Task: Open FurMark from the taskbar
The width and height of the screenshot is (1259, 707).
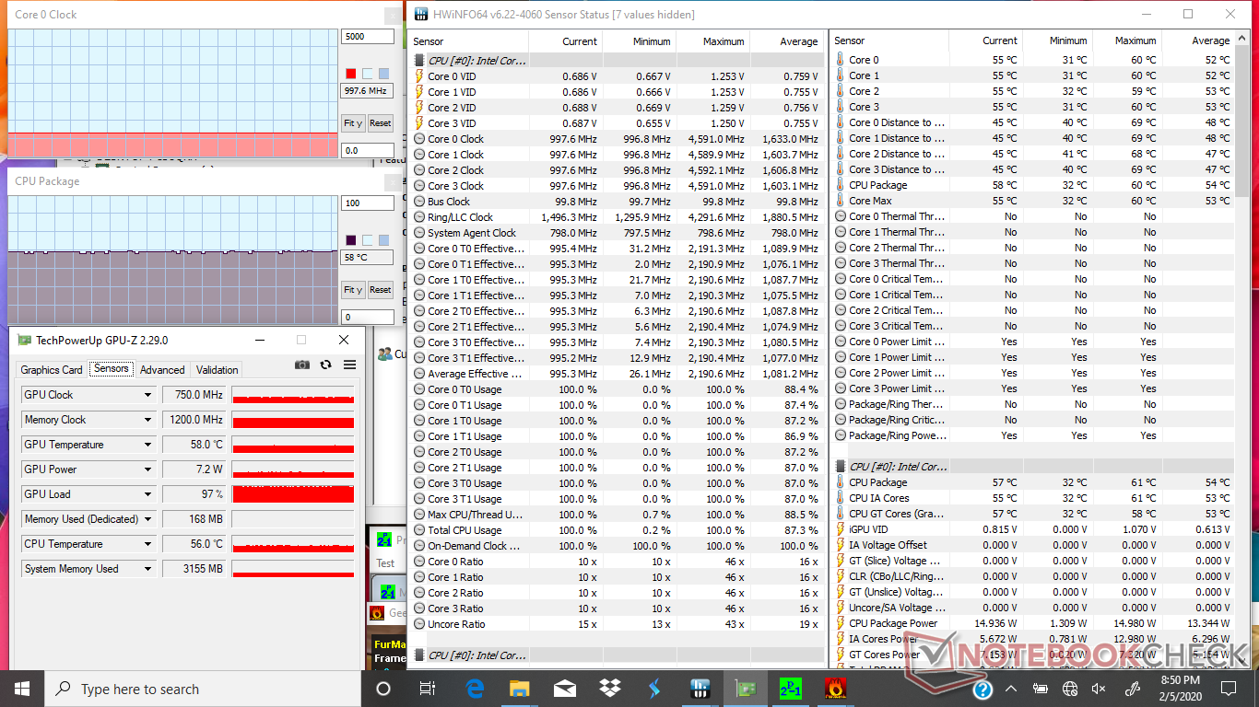Action: [x=835, y=689]
